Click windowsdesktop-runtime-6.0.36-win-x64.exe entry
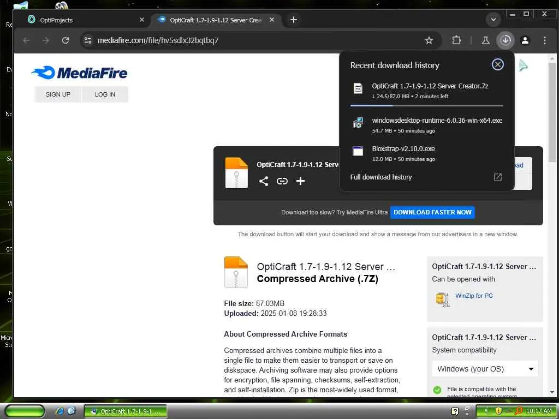 click(x=427, y=125)
